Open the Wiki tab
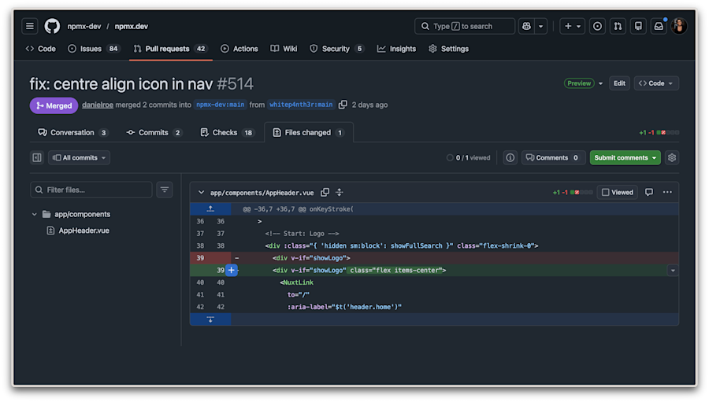This screenshot has height=402, width=709. [284, 49]
